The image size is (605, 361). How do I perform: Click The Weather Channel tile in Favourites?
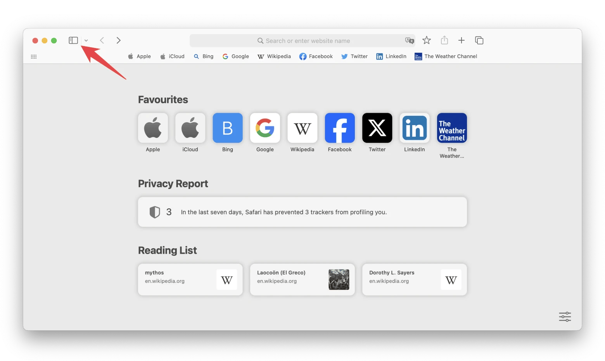pyautogui.click(x=452, y=128)
